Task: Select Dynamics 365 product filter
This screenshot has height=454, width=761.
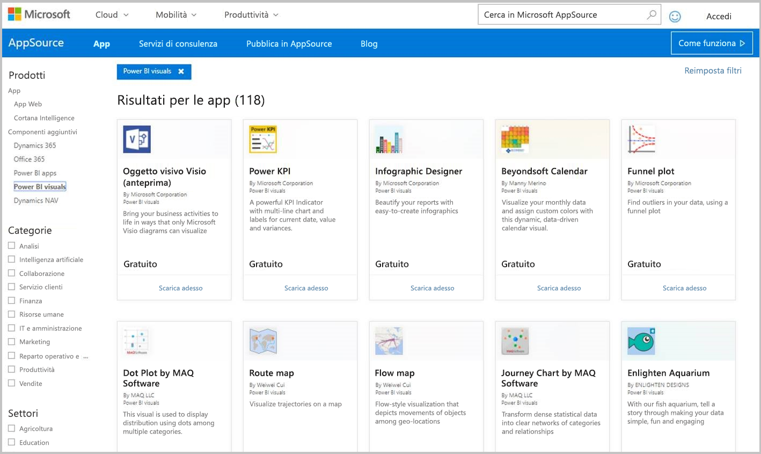Action: [35, 145]
